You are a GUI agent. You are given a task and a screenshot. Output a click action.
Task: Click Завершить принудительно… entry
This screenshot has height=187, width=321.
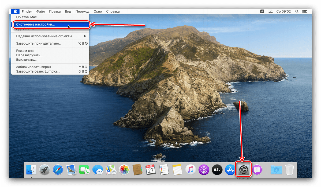pos(39,43)
